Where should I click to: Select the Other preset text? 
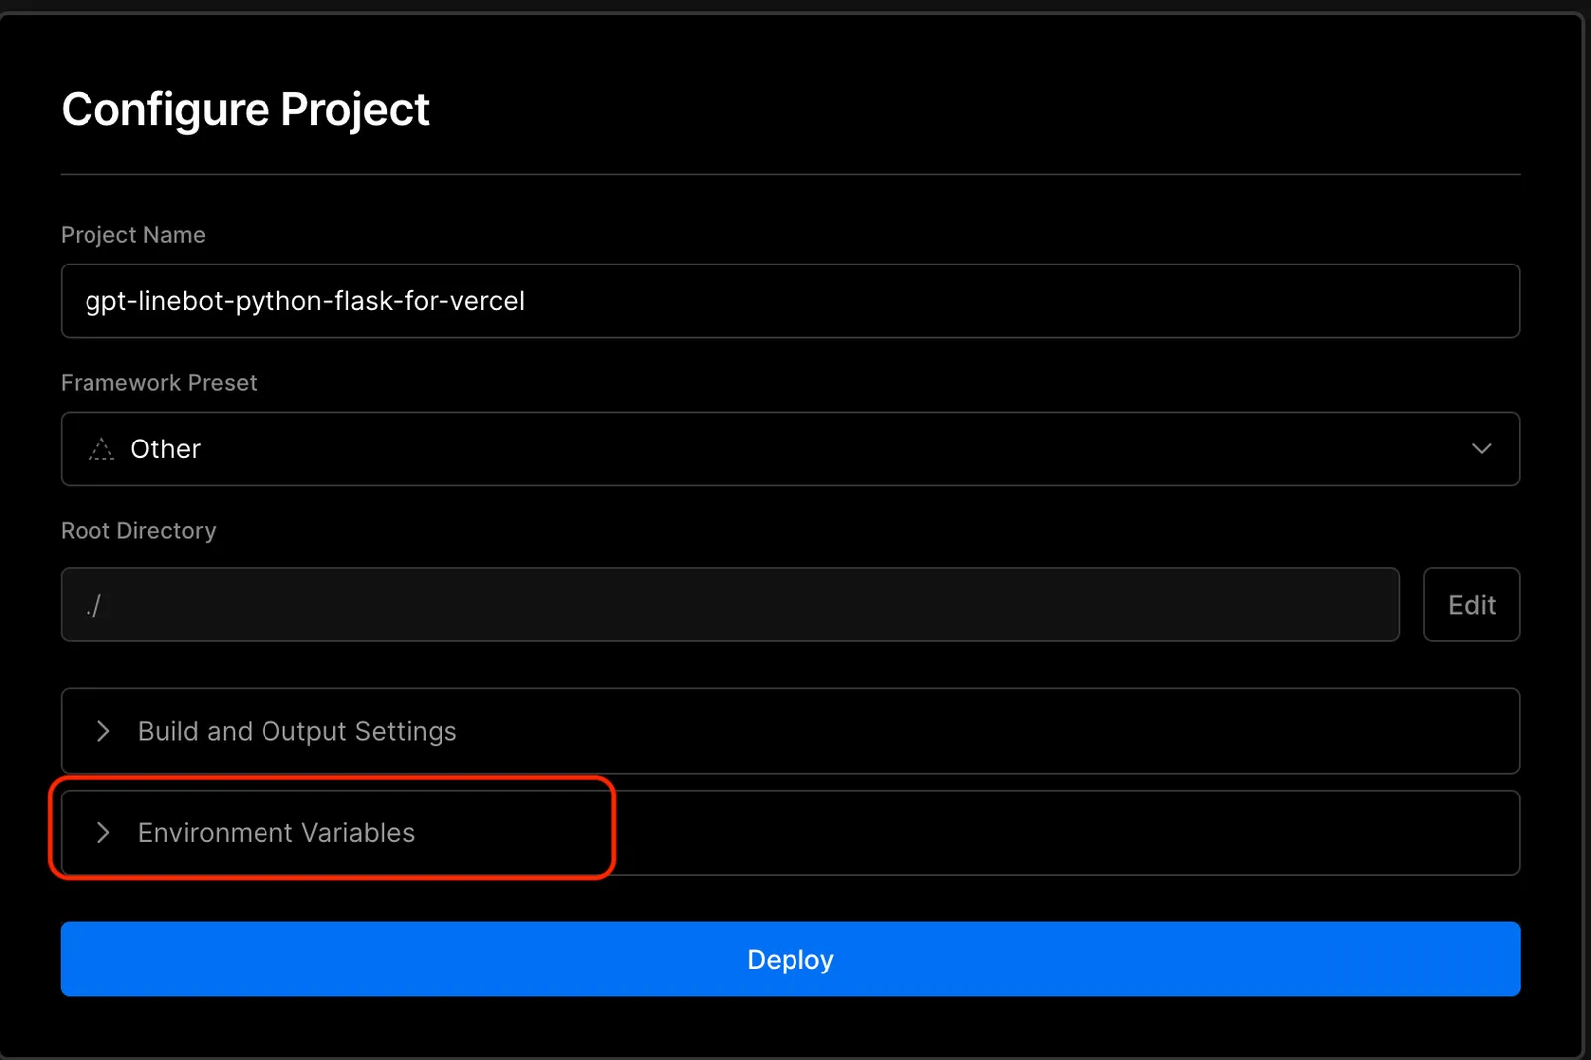(165, 449)
